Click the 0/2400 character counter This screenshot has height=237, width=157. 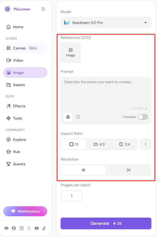click(137, 108)
